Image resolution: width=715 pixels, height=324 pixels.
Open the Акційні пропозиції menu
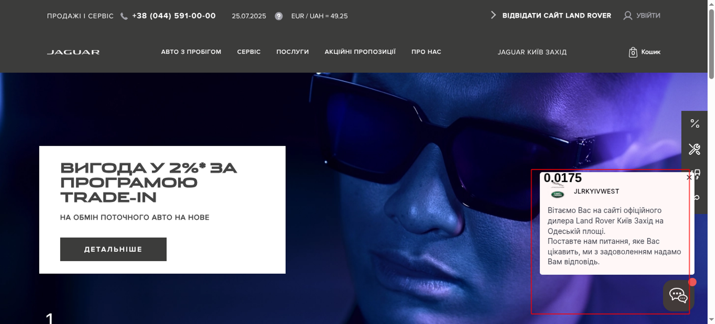click(x=360, y=52)
